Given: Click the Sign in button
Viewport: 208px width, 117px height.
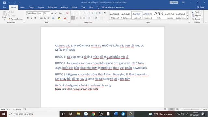Looking at the screenshot, I should [174, 2].
